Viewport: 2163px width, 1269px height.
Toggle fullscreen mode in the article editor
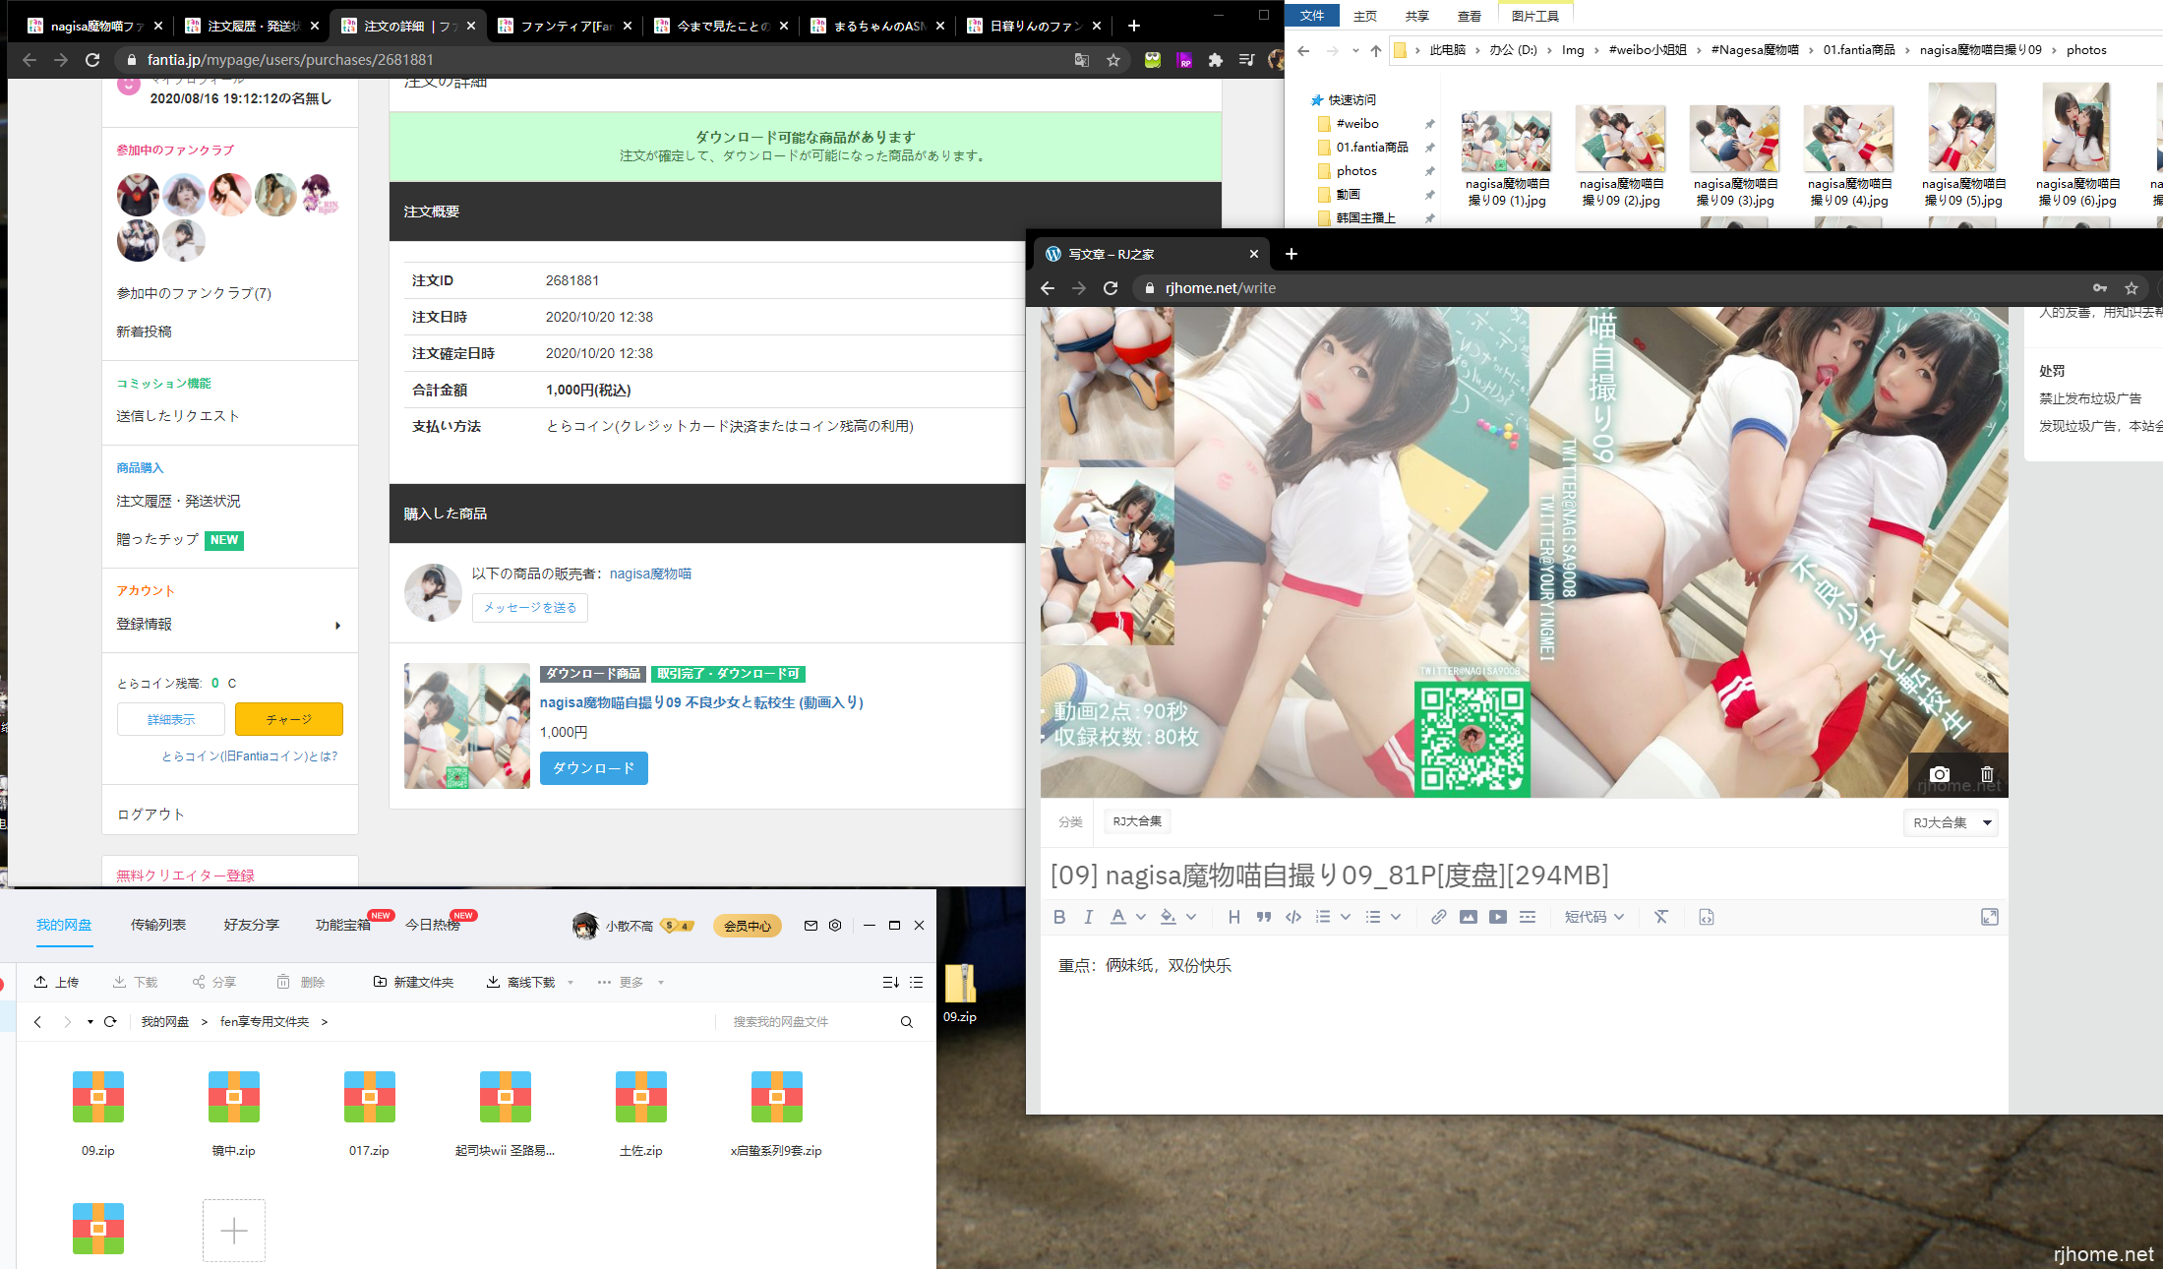coord(1990,916)
